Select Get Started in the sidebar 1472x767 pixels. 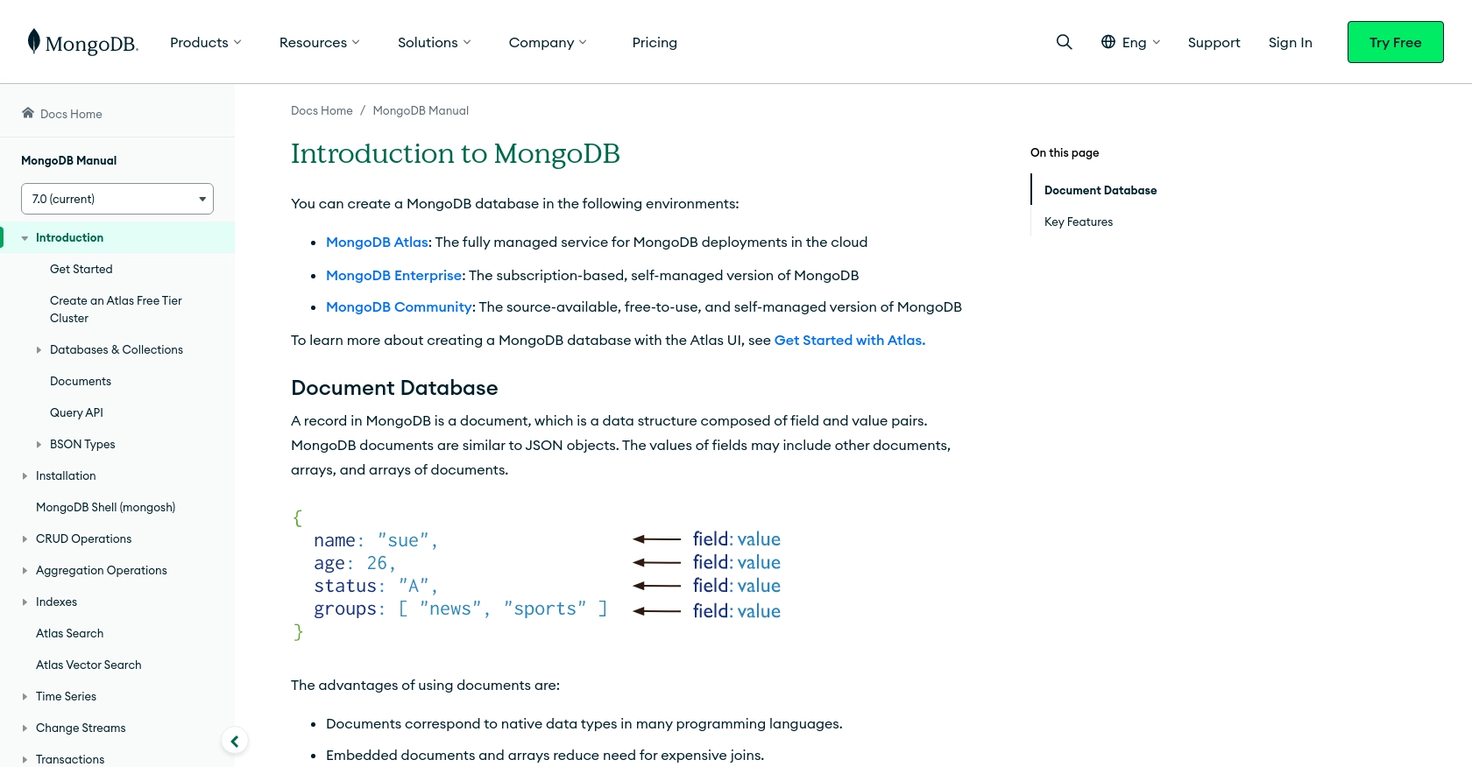[x=81, y=269]
